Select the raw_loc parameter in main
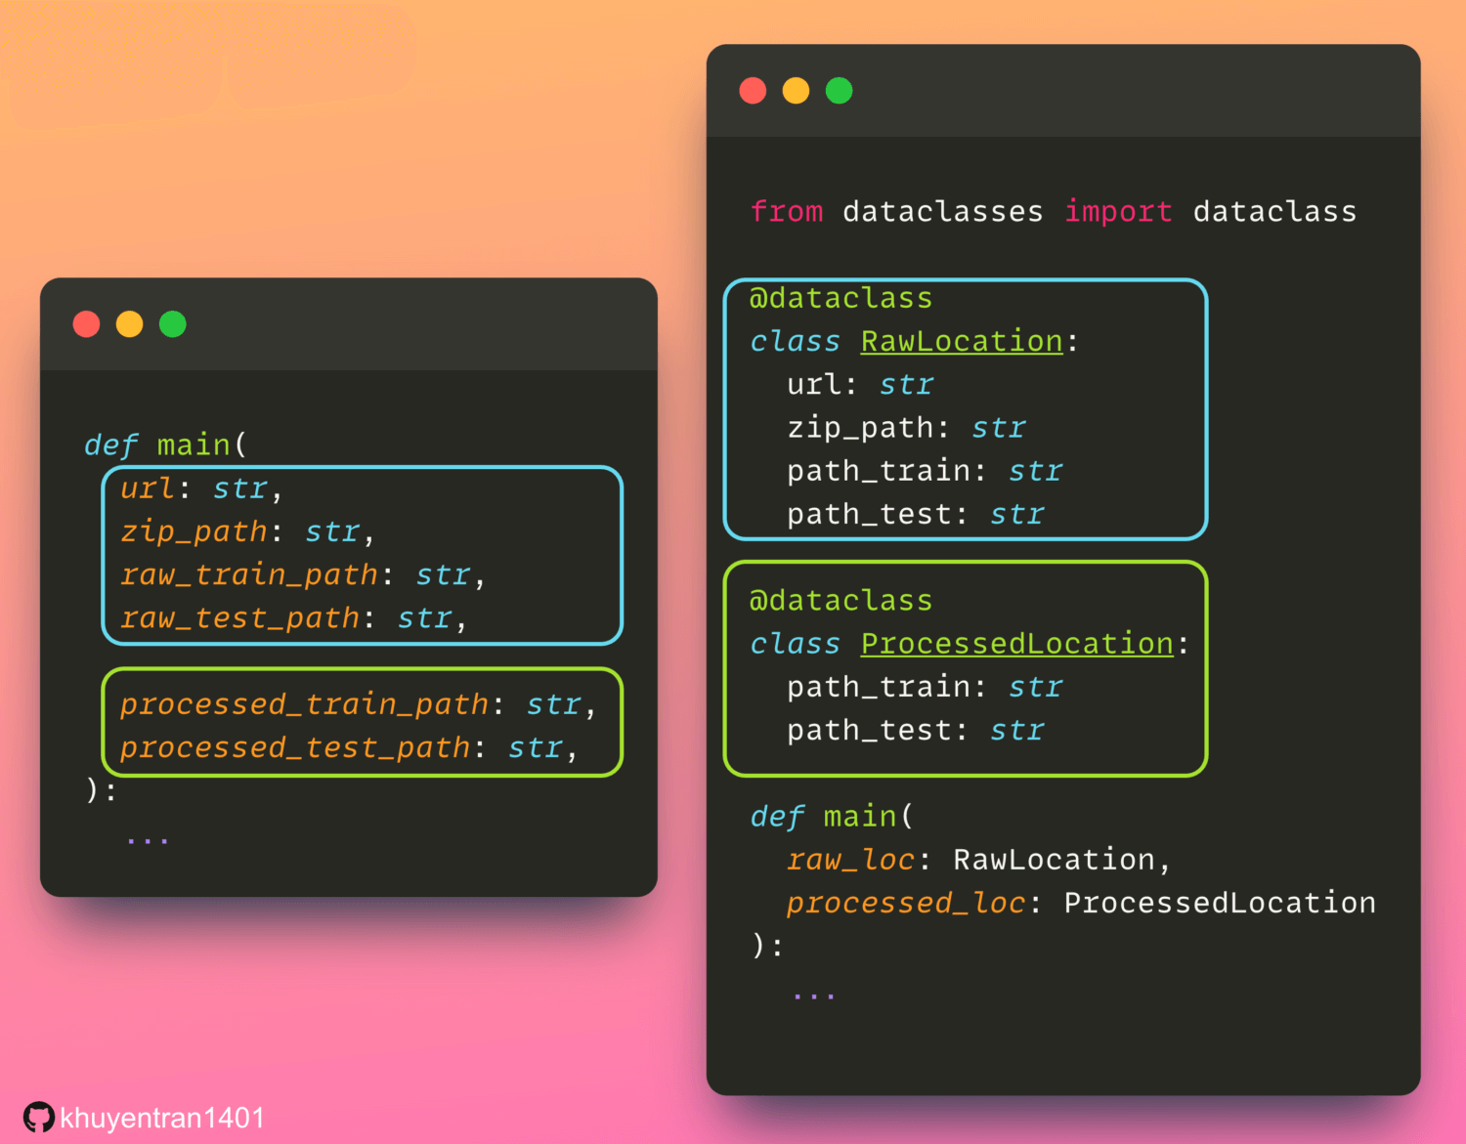Image resolution: width=1466 pixels, height=1144 pixels. [850, 860]
